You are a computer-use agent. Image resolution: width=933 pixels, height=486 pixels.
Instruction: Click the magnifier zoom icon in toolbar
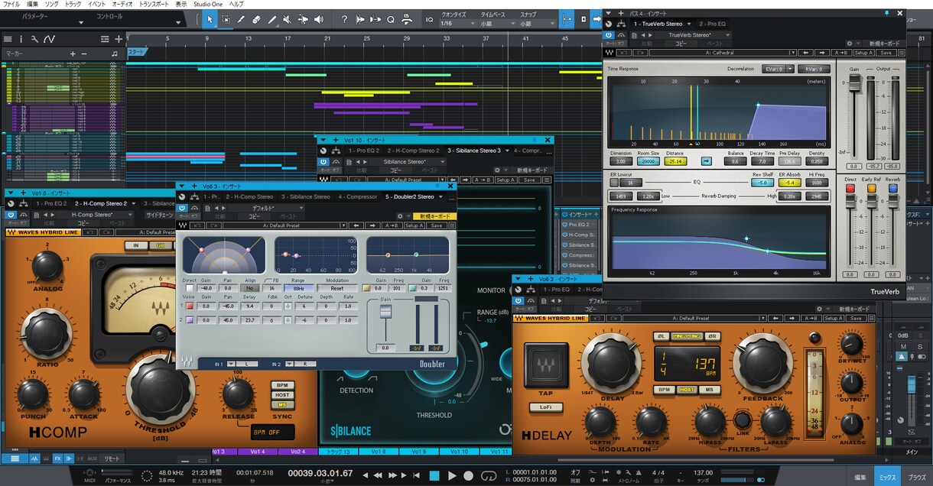coord(391,19)
